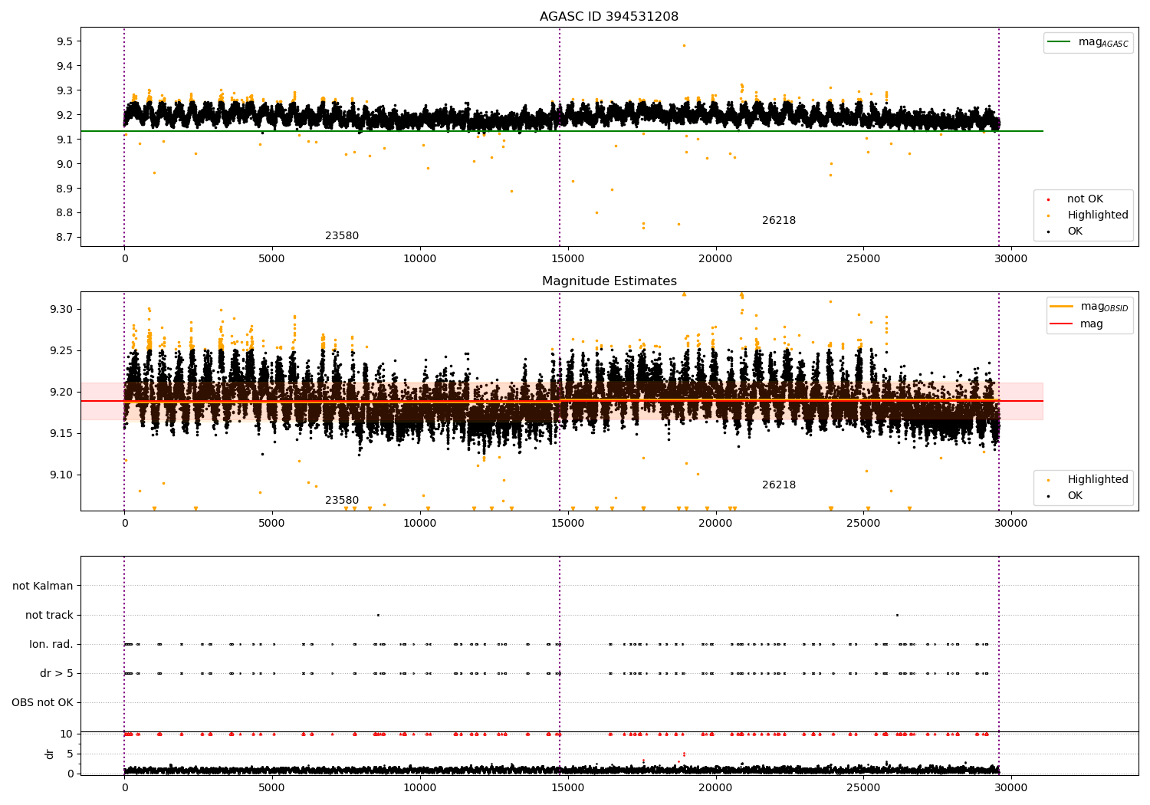Image resolution: width=1150 pixels, height=805 pixels.
Task: Click the '30000' x-axis tick under the top plot
Action: pyautogui.click(x=1010, y=259)
